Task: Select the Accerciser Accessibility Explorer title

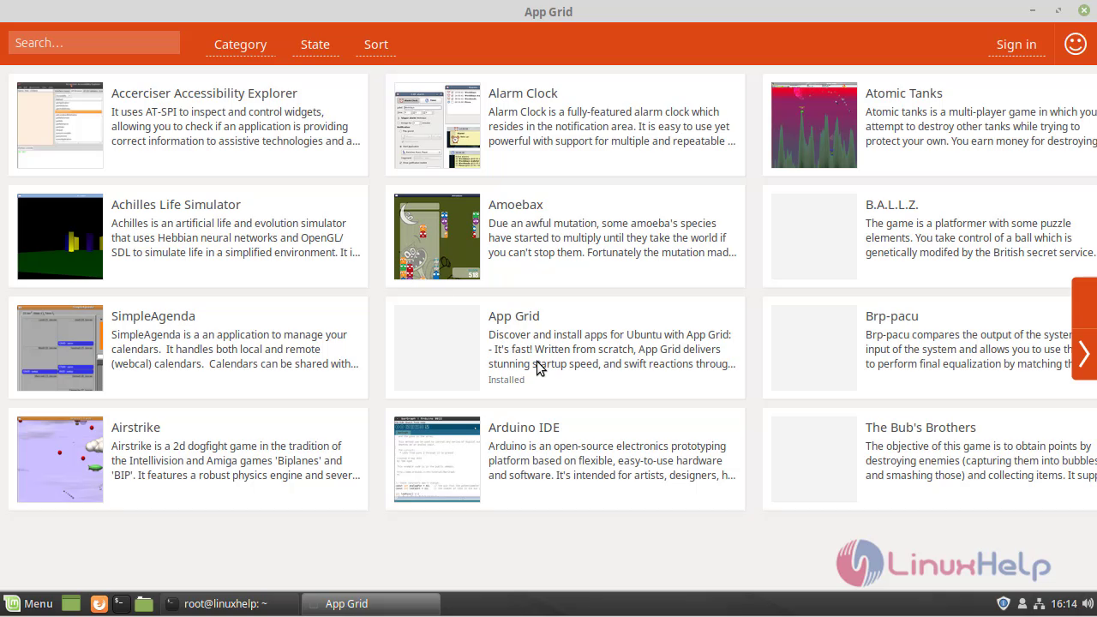Action: tap(204, 93)
